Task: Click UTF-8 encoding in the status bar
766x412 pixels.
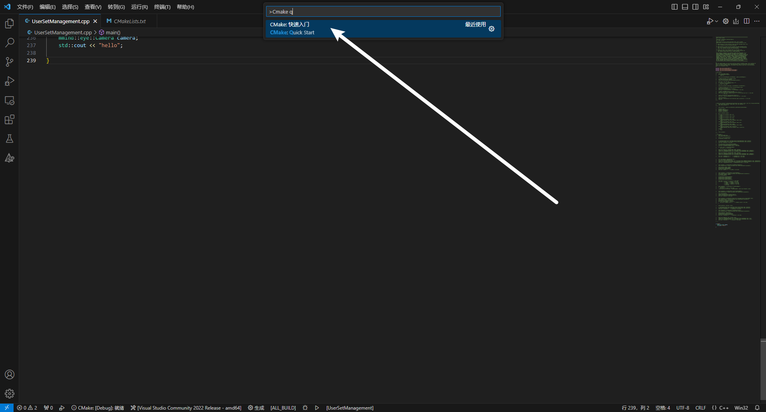Action: [683, 408]
